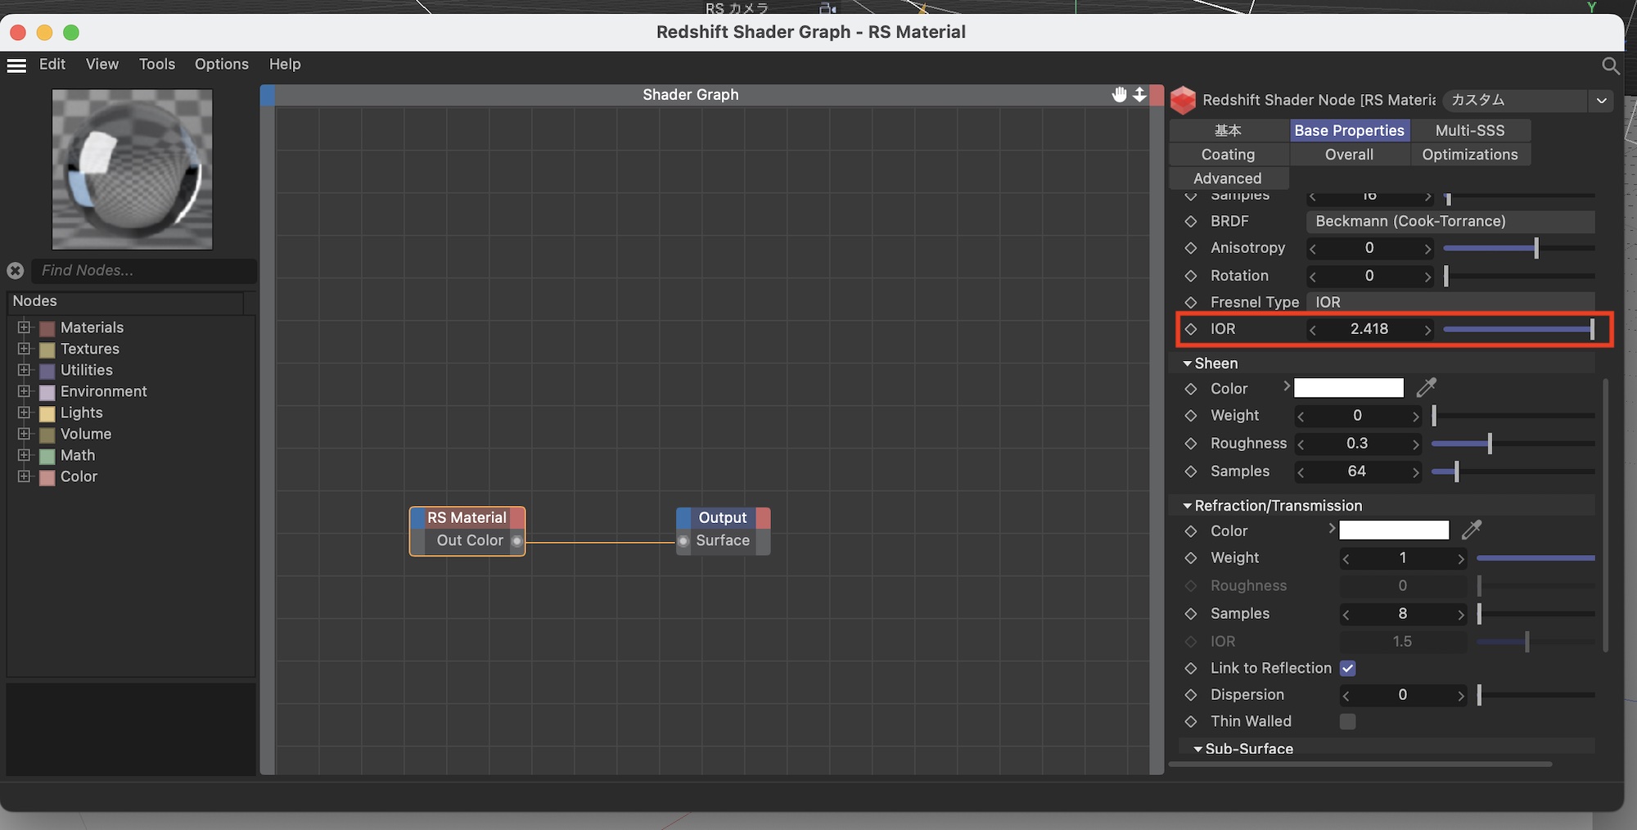Disable the Link to Reflection checkbox
The image size is (1637, 830).
pyautogui.click(x=1347, y=668)
